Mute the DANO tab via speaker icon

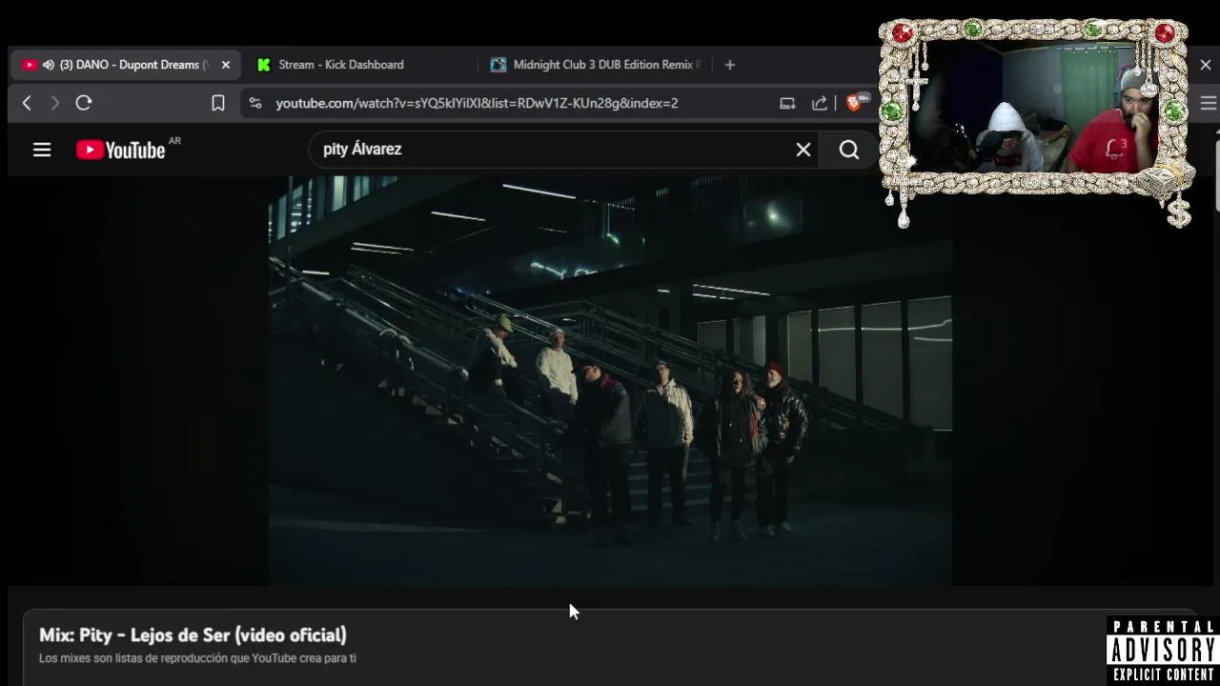point(48,65)
